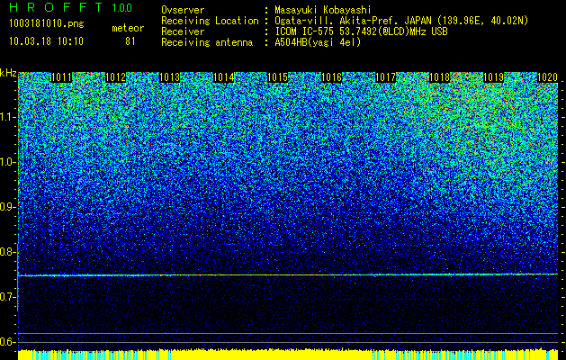Viewport: 566px width, 360px height.
Task: Click the bright carrier signal line
Action: tap(288, 275)
